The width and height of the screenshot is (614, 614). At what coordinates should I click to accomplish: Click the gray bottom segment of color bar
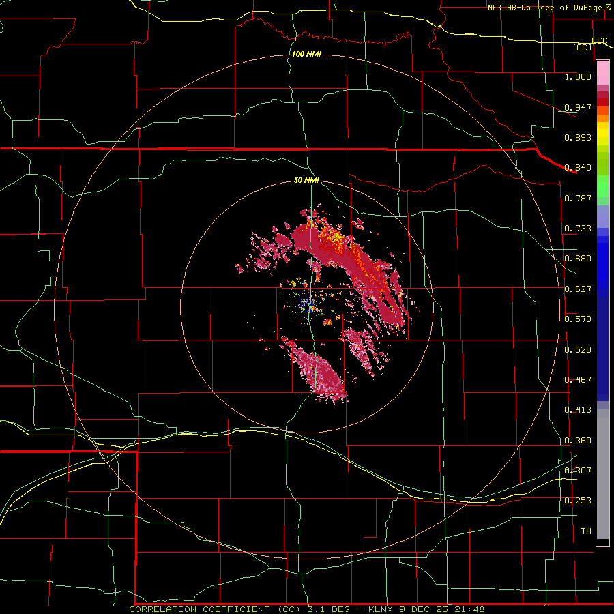coord(602,474)
